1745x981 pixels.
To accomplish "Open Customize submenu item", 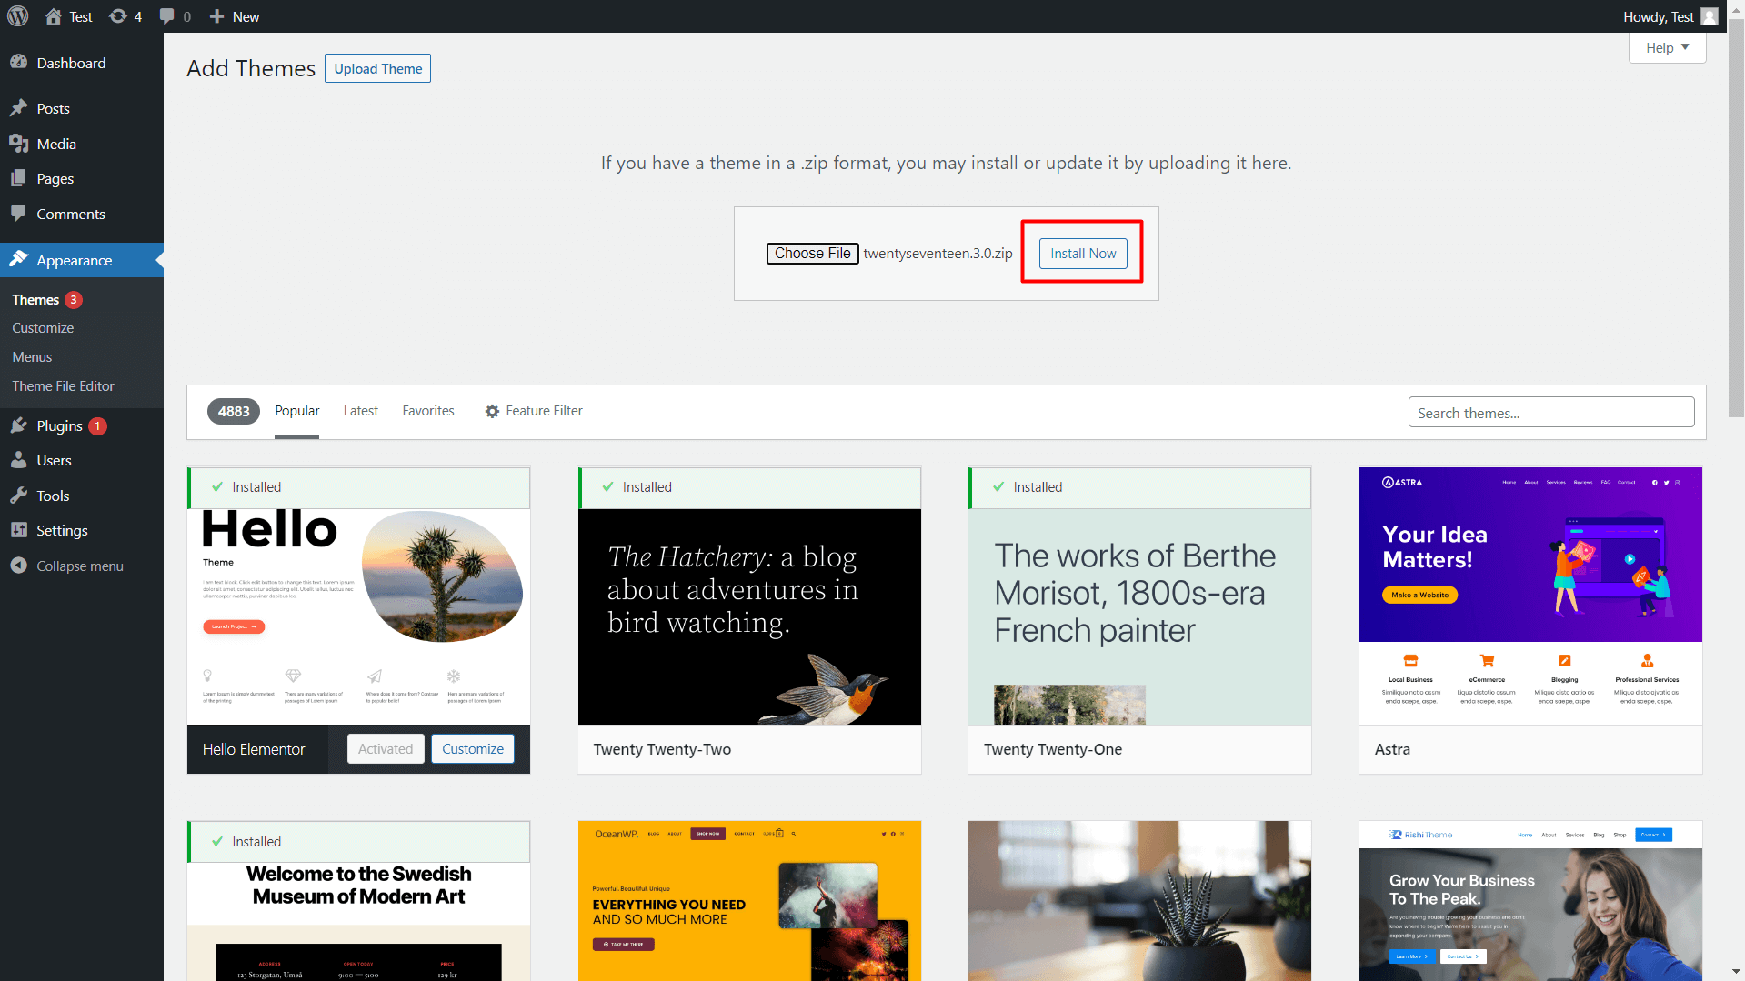I will (43, 328).
